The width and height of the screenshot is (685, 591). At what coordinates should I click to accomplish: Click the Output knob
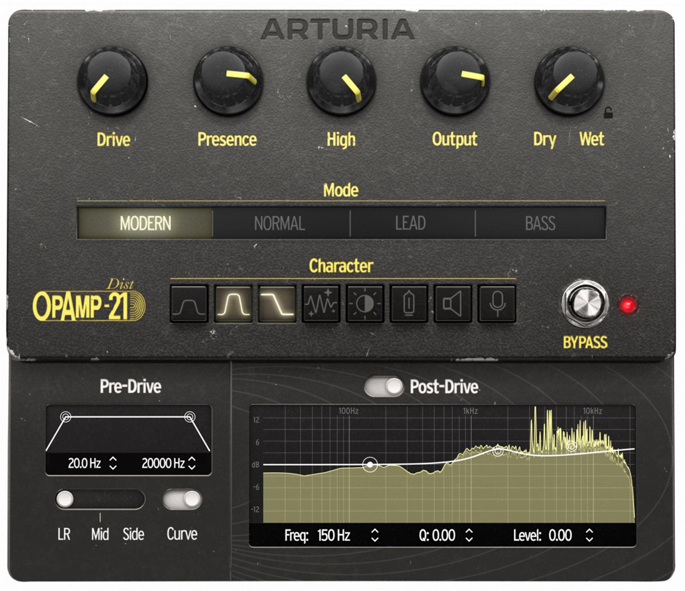point(455,81)
